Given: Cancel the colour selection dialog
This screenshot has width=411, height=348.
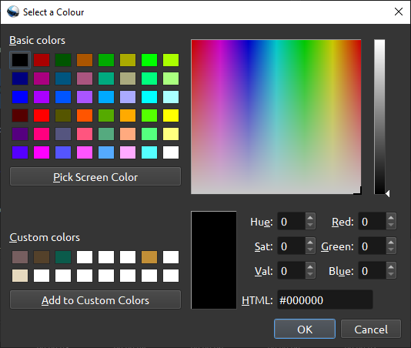Looking at the screenshot, I should click(371, 329).
